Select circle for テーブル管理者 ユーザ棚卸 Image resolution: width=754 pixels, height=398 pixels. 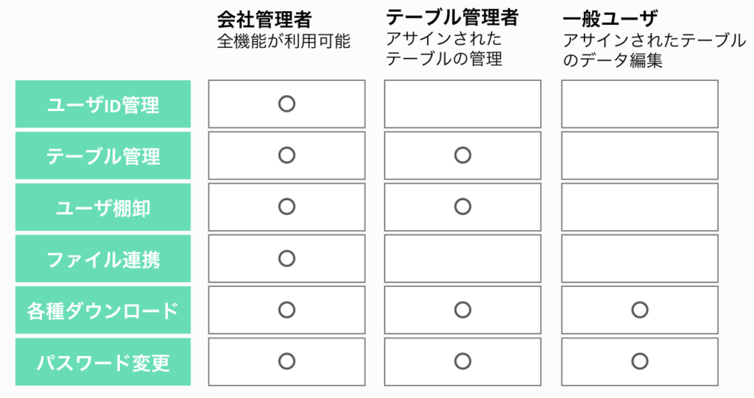[462, 207]
